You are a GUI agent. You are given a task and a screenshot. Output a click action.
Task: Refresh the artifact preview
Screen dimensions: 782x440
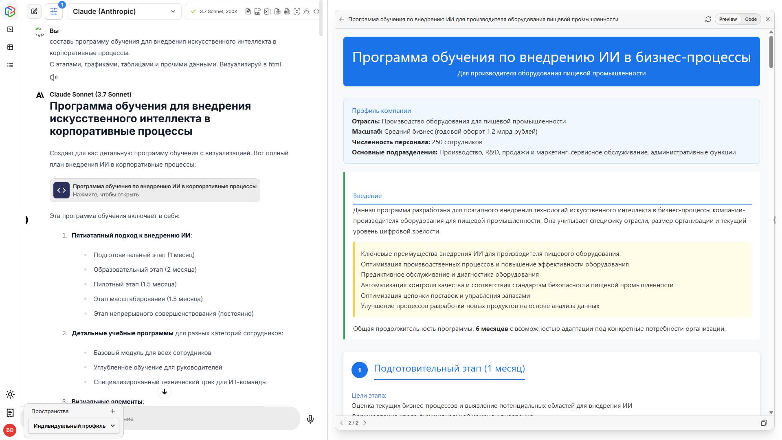point(708,19)
